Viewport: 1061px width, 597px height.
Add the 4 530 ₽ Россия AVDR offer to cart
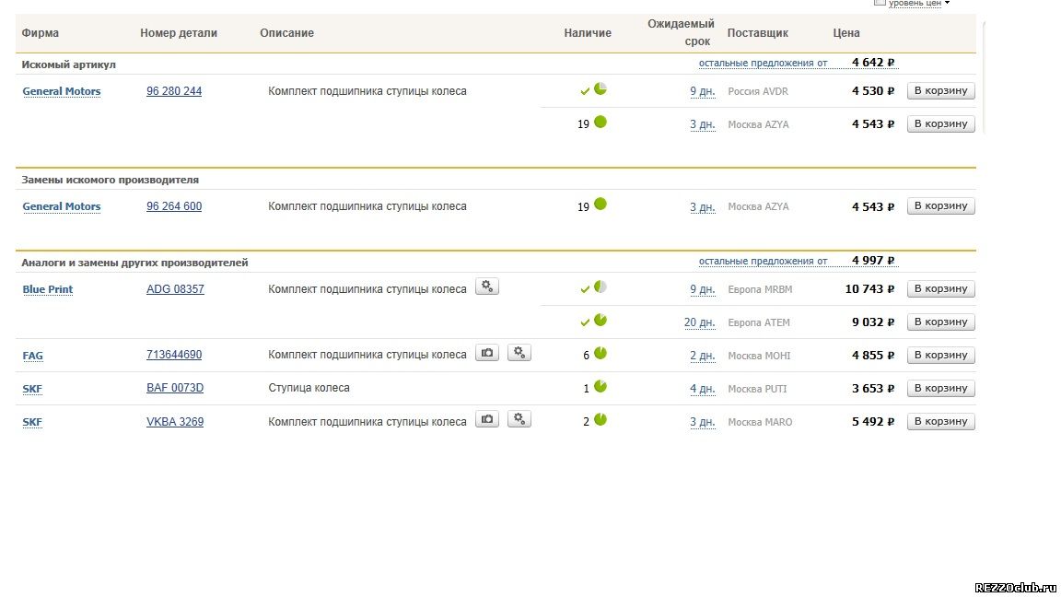pos(940,90)
